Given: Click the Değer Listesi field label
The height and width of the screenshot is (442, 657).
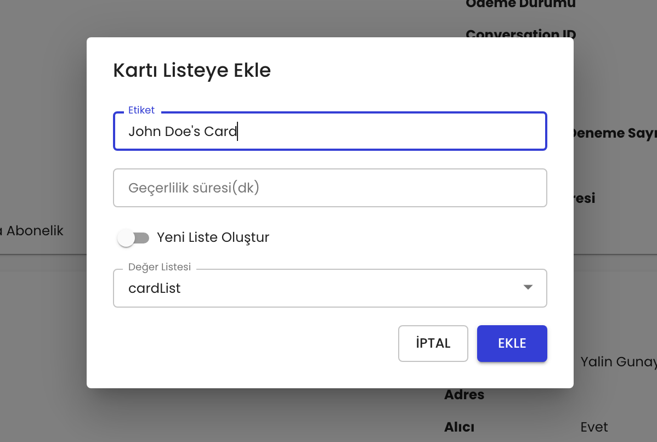Looking at the screenshot, I should [160, 267].
